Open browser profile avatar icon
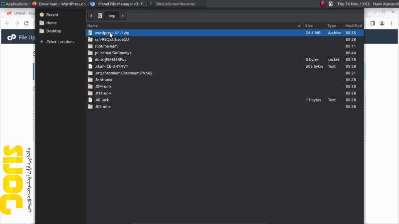Image resolution: width=399 pixels, height=224 pixels. 382,23
